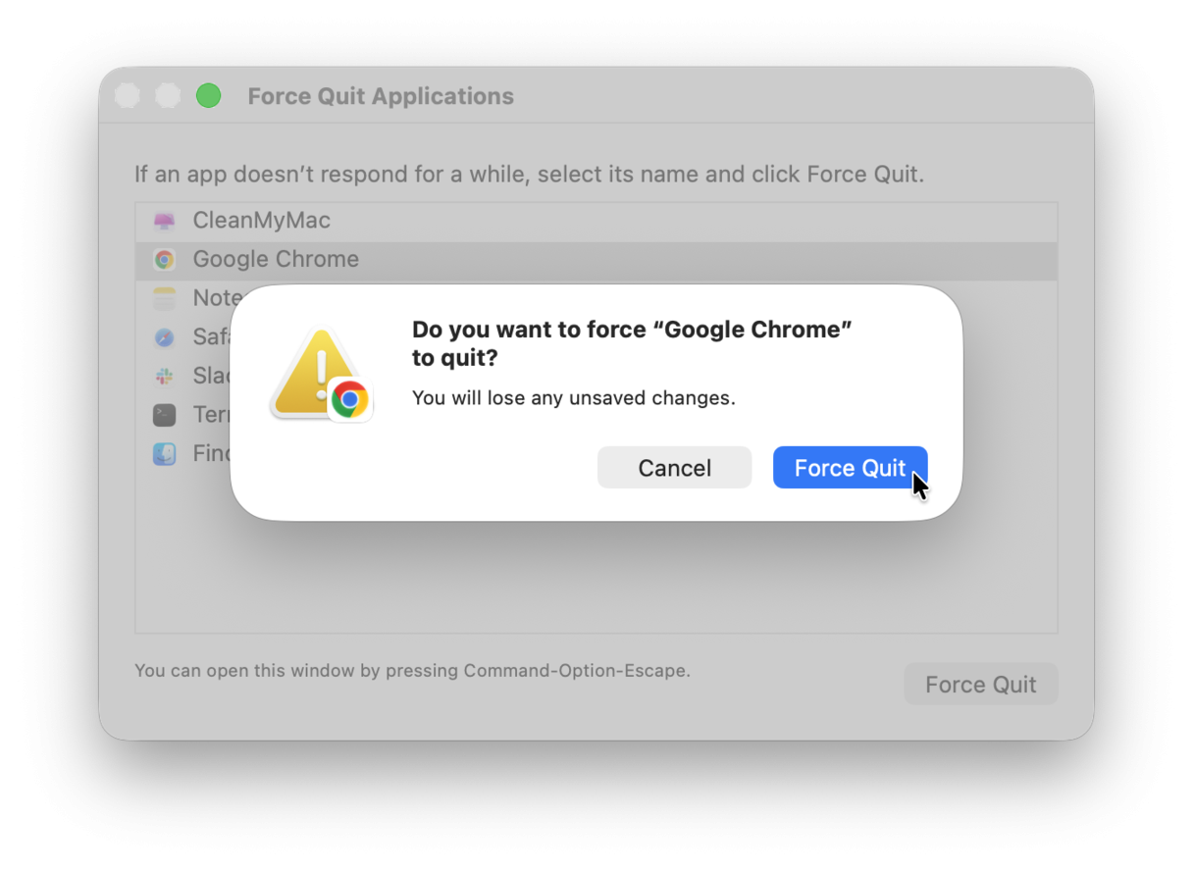The image size is (1193, 871).
Task: Select the Finder icon at the bottom
Action: click(165, 453)
